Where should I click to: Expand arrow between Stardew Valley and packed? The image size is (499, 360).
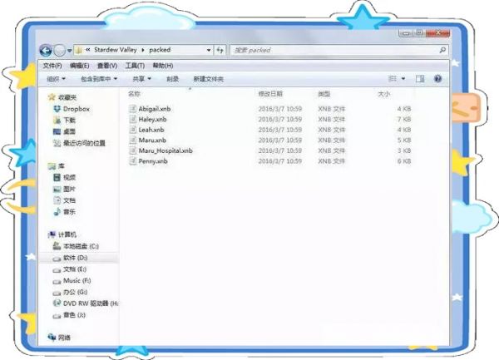click(x=143, y=50)
